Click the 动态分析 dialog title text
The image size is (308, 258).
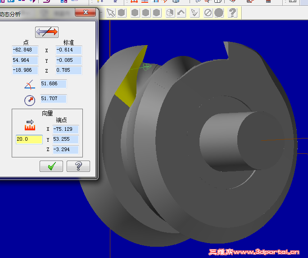[x=10, y=14]
